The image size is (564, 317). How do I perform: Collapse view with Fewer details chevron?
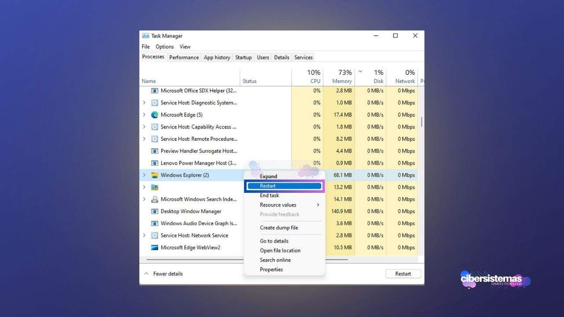[x=146, y=274]
